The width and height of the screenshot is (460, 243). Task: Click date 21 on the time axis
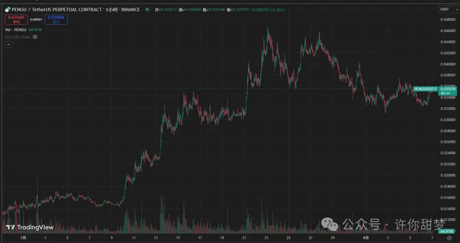pyautogui.click(x=244, y=238)
